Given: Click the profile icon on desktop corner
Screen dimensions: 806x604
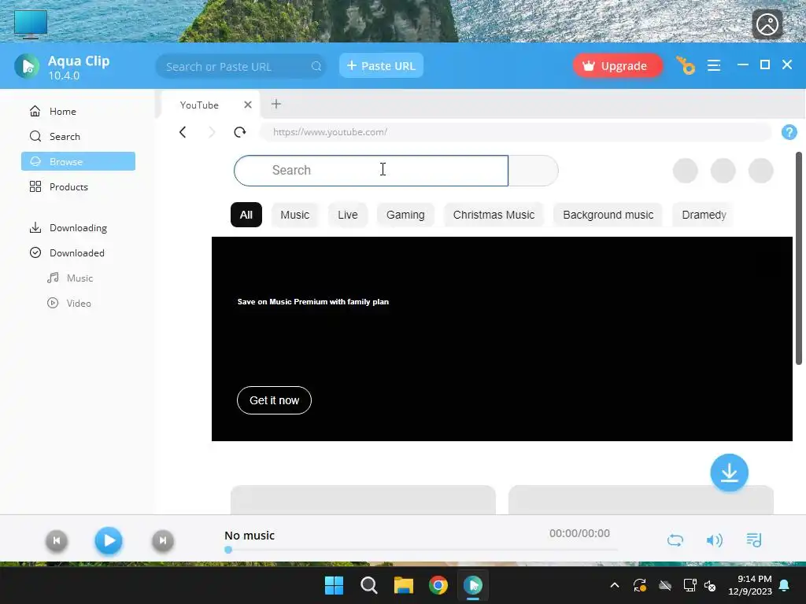Looking at the screenshot, I should [x=767, y=24].
